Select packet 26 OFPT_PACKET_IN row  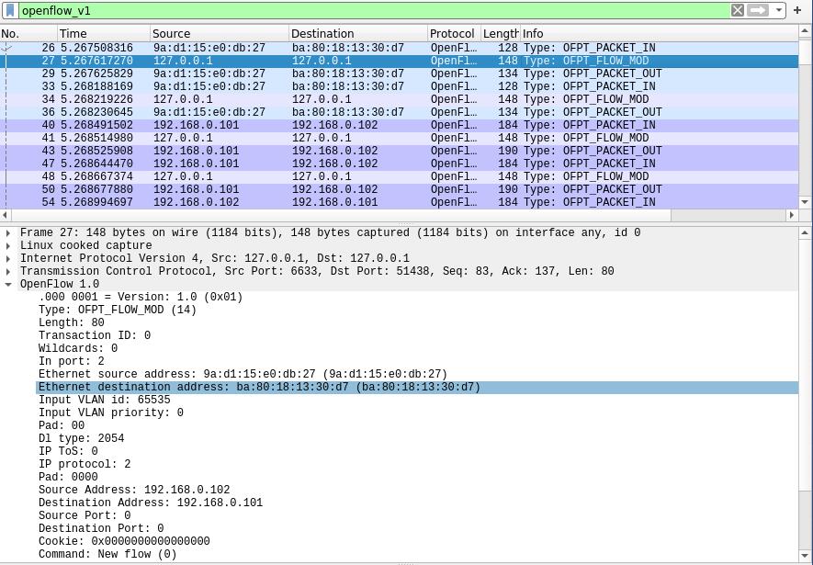[x=400, y=48]
